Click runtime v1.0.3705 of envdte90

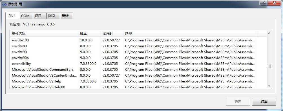(110, 52)
